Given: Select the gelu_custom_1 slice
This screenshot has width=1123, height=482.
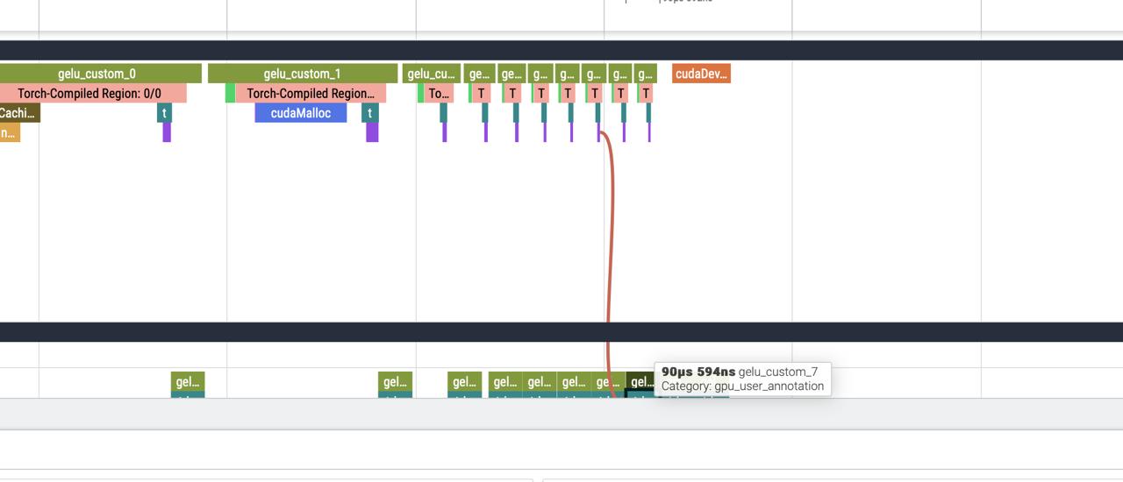Looking at the screenshot, I should [302, 74].
